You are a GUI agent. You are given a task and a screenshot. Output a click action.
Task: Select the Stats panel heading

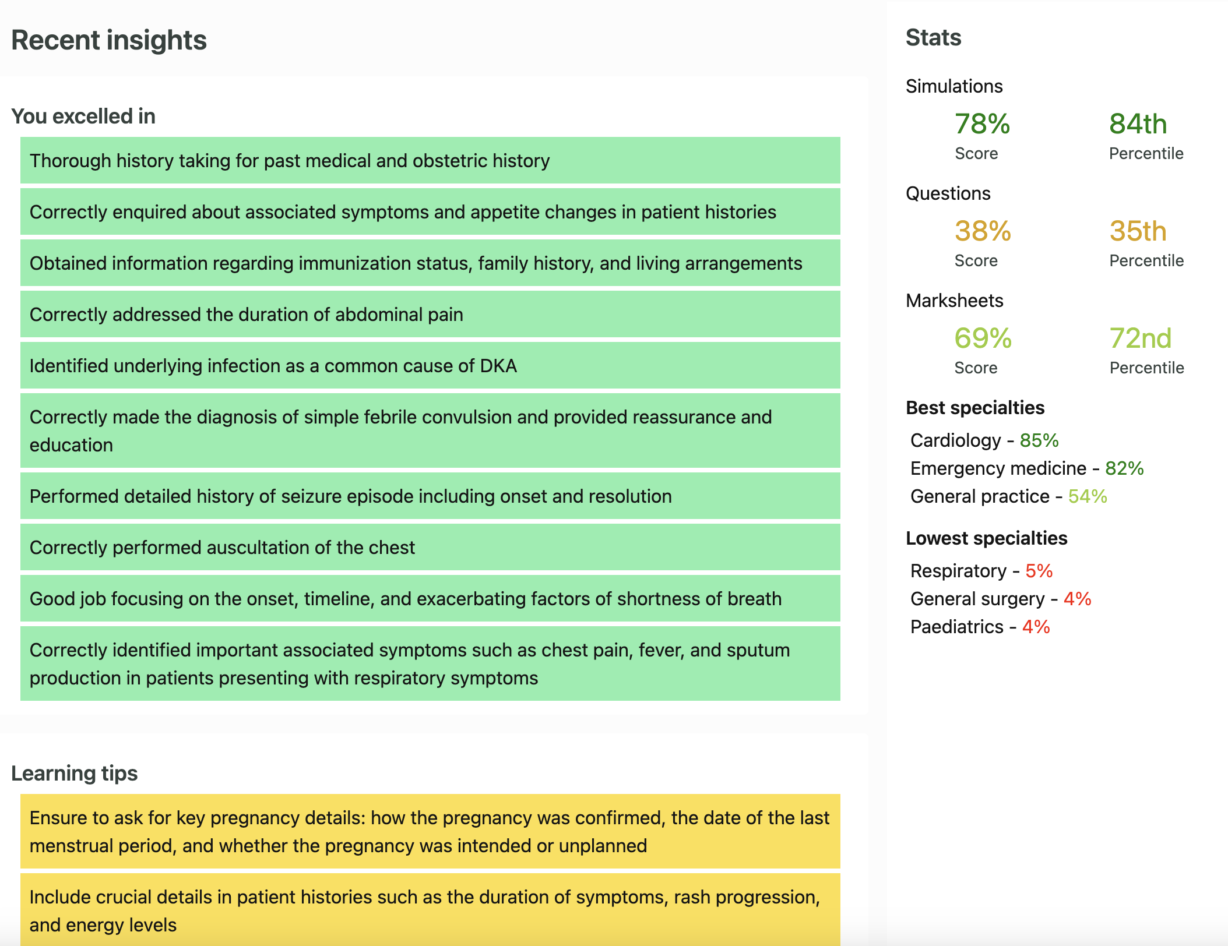933,37
